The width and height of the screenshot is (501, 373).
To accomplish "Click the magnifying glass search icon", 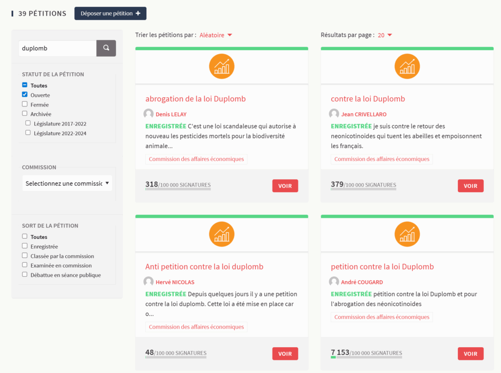I will click(x=106, y=48).
